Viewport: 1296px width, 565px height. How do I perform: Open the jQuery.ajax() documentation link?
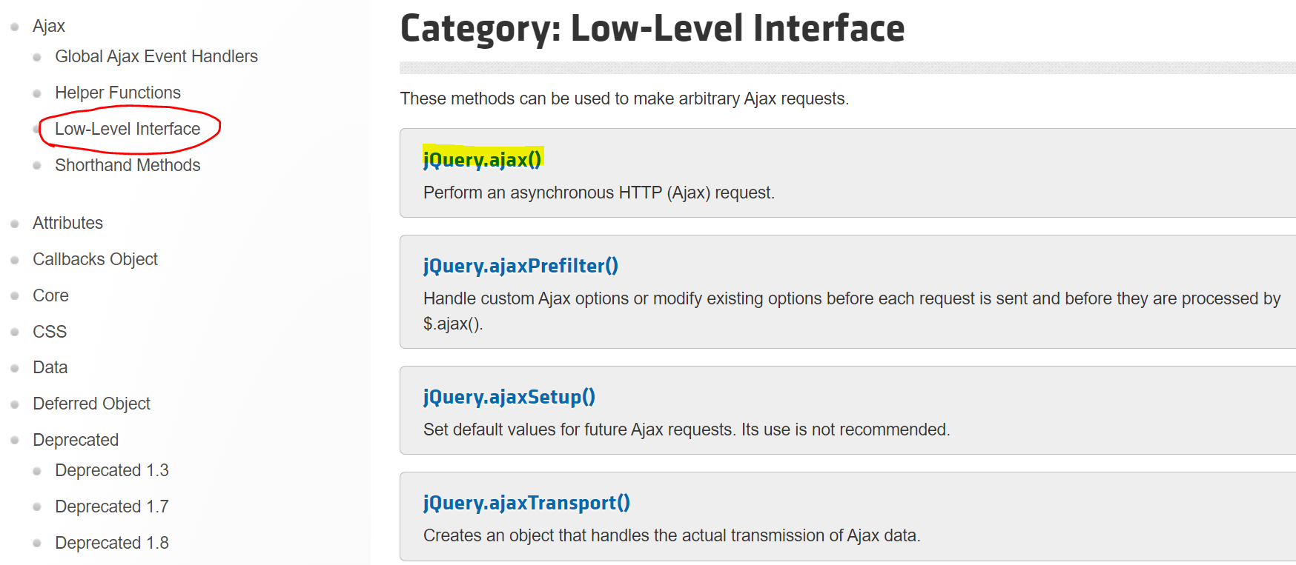[x=482, y=160]
